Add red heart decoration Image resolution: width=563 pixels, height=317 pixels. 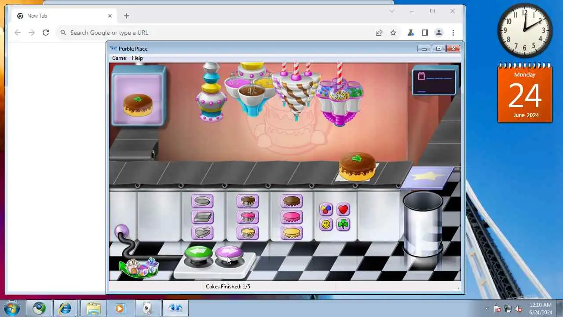343,210
